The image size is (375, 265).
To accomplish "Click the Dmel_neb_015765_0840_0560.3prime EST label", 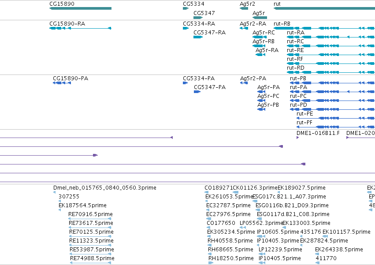I will 105,188.
